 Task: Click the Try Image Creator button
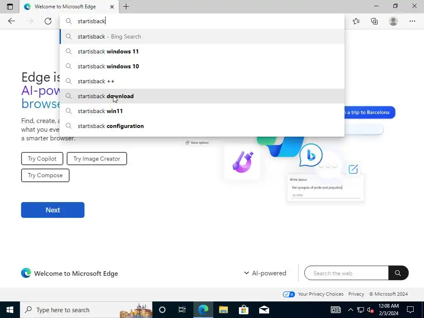coord(97,159)
